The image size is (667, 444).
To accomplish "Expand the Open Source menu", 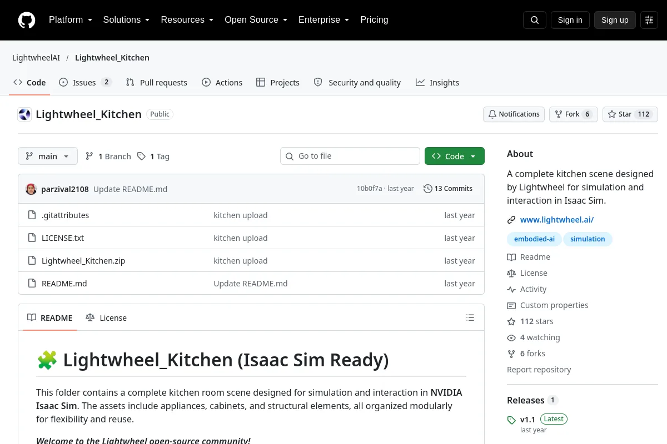I will [256, 20].
